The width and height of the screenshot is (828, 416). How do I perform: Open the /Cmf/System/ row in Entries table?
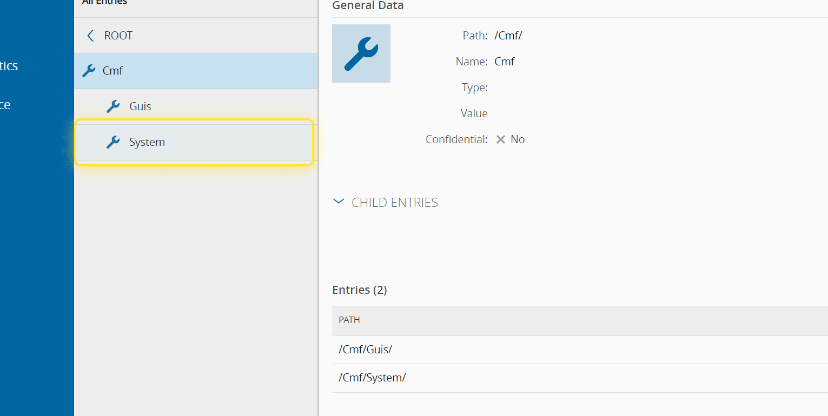point(372,378)
